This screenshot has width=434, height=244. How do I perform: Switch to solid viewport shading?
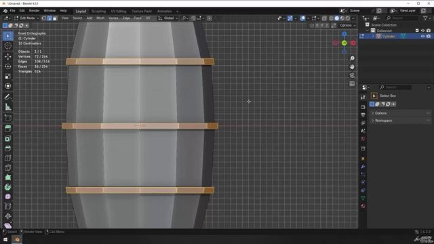(x=337, y=18)
